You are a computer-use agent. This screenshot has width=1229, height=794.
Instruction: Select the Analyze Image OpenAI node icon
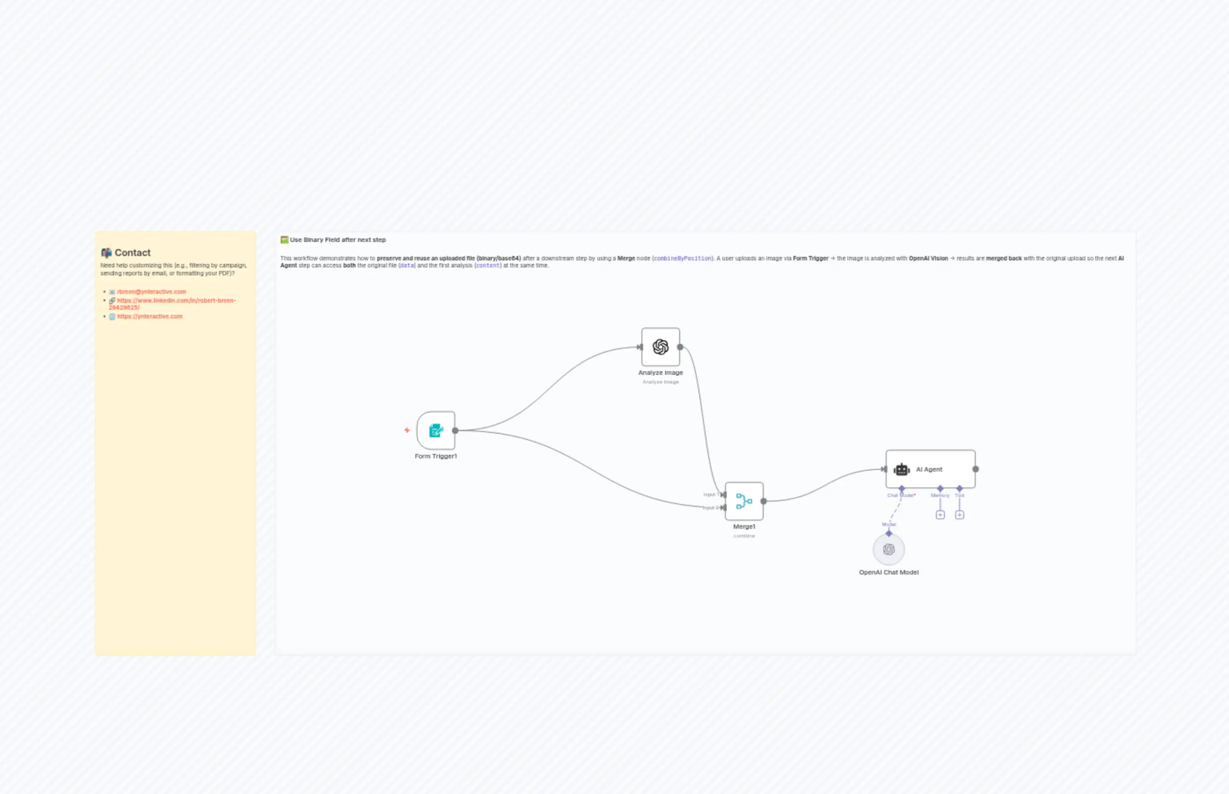(660, 347)
